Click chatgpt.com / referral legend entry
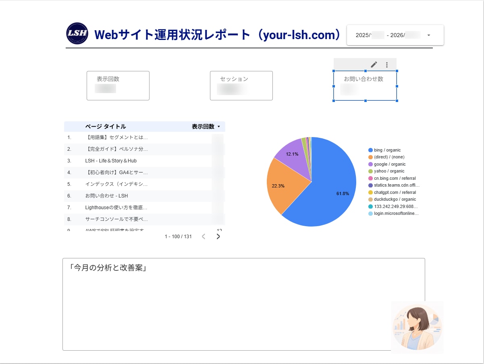The height and width of the screenshot is (364, 484). tap(392, 192)
